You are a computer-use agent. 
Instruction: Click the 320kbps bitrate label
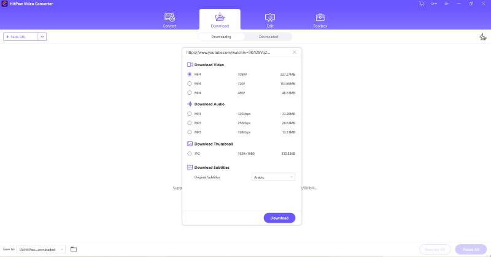[244, 114]
